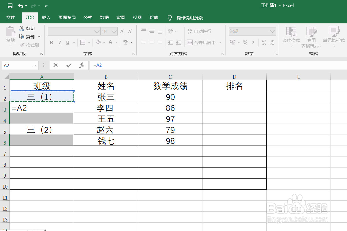
Task: Switch to the 插入 ribbon tab
Action: coord(46,18)
